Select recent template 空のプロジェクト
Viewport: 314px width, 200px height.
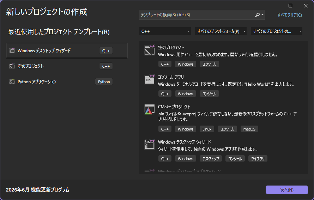[67, 66]
